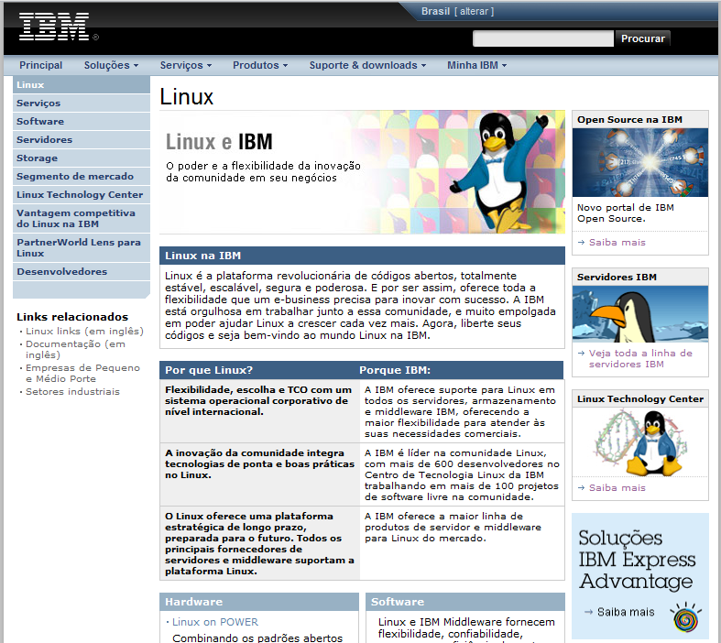721x643 pixels.
Task: Open PartnerWorld Lens para Linux
Action: [x=82, y=247]
